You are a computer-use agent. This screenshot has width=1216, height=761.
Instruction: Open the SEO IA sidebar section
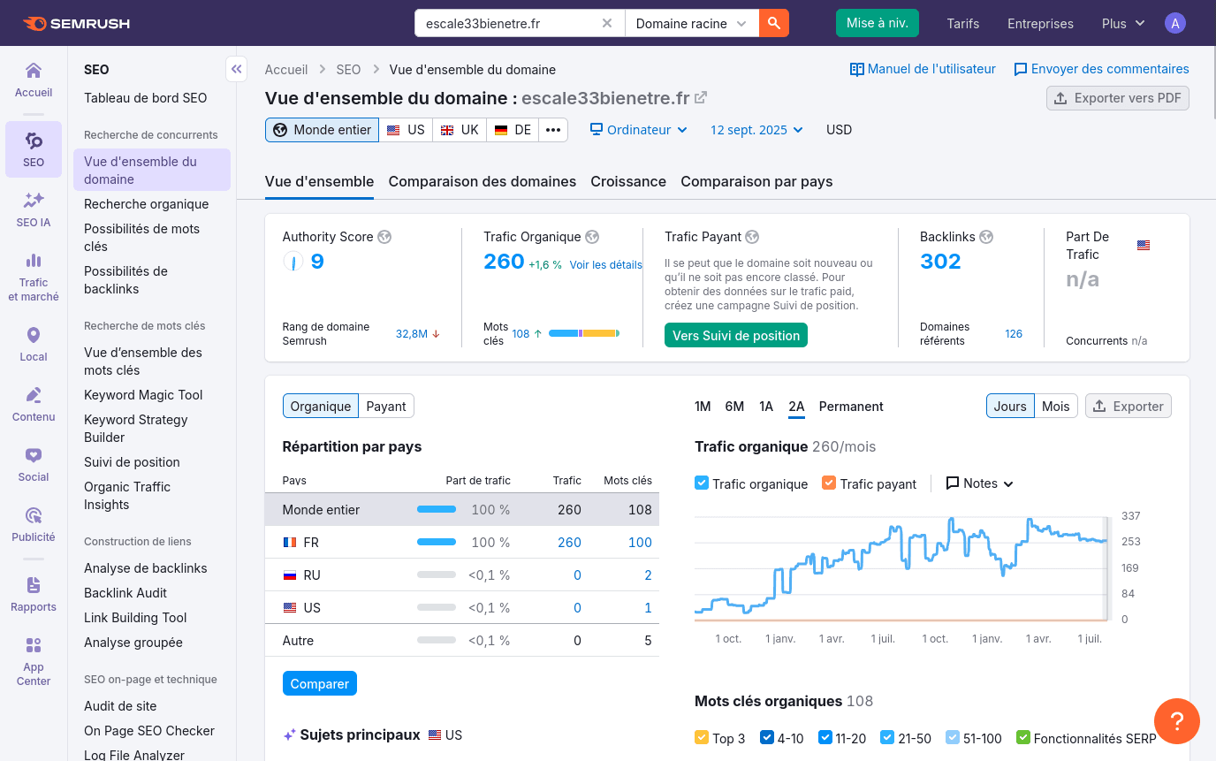(x=34, y=209)
